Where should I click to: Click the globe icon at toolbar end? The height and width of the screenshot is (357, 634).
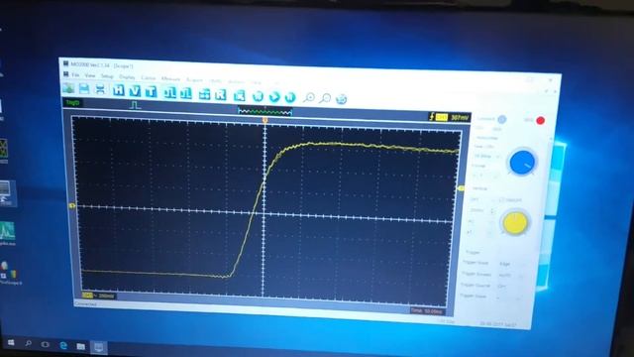(x=341, y=99)
